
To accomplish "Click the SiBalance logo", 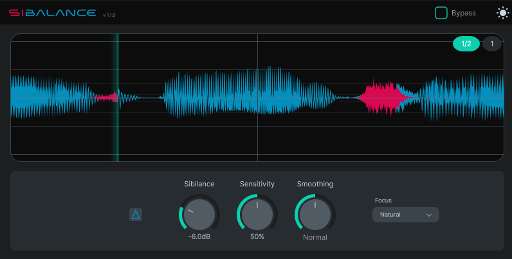I will click(x=53, y=13).
